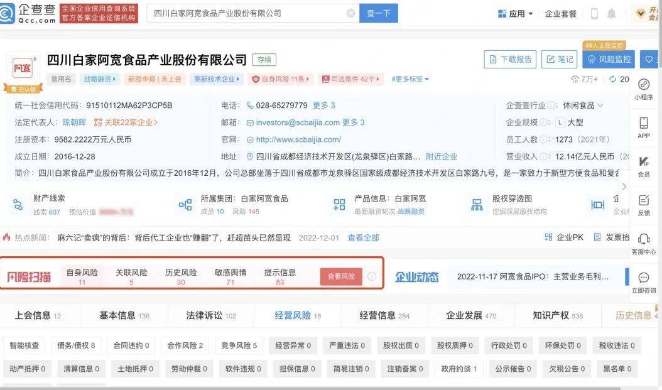
Task: Switch to the 企业发展 tab
Action: tap(471, 315)
